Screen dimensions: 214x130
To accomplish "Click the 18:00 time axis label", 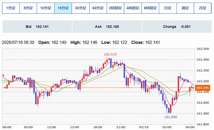I will tap(97, 127).
